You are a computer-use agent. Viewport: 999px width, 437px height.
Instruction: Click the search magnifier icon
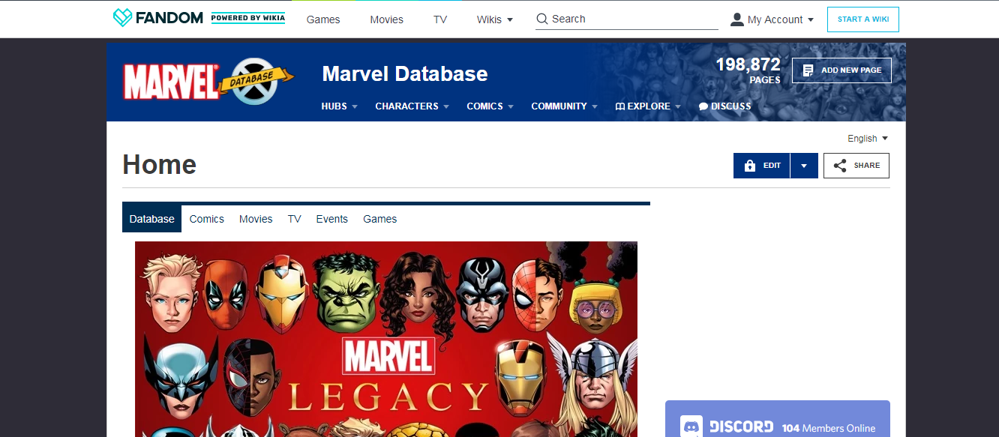pyautogui.click(x=542, y=19)
